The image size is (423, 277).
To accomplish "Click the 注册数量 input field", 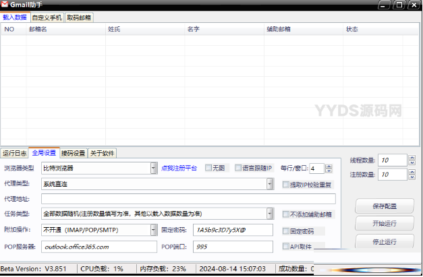I will (392, 175).
